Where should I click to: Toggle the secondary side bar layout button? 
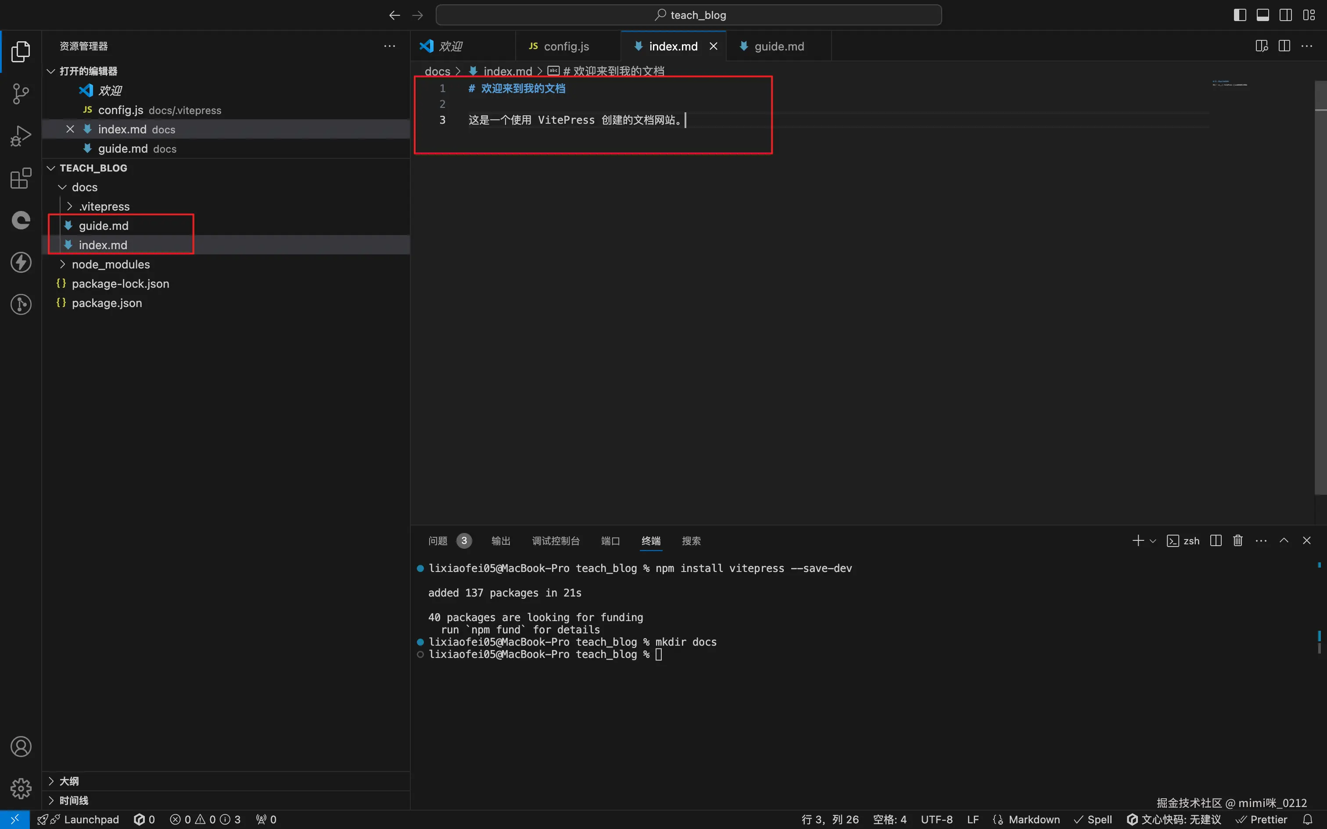click(1286, 15)
